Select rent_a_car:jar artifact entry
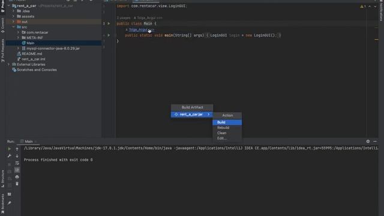The width and height of the screenshot is (384, 216). point(192,115)
